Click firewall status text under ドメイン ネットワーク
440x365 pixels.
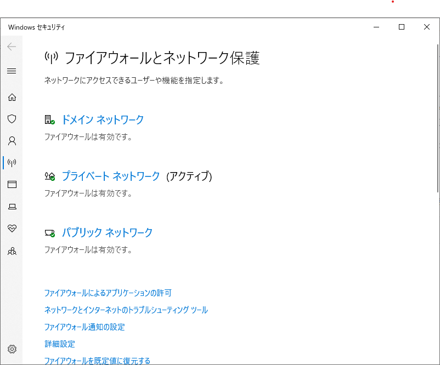click(88, 137)
